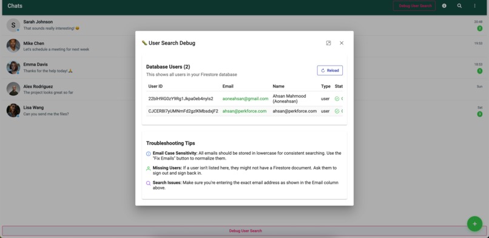Click Troubleshooting Tips heading
The width and height of the screenshot is (489, 238).
coord(170,143)
